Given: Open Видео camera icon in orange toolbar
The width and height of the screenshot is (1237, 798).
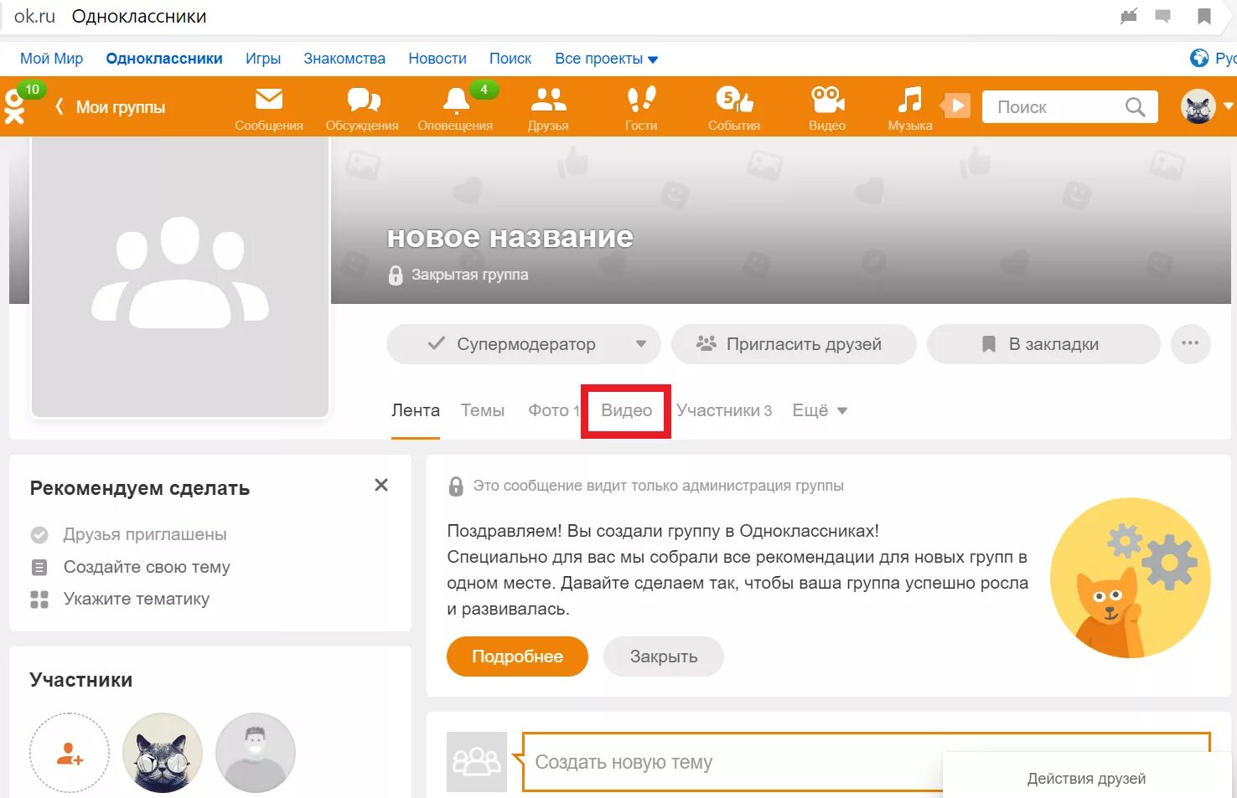Looking at the screenshot, I should click(x=827, y=100).
